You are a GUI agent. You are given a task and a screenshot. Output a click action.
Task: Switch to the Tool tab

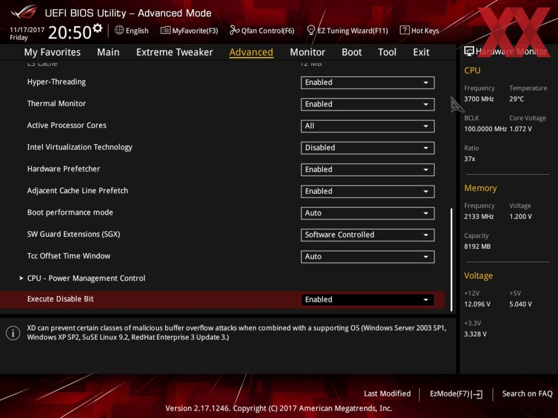coord(387,52)
